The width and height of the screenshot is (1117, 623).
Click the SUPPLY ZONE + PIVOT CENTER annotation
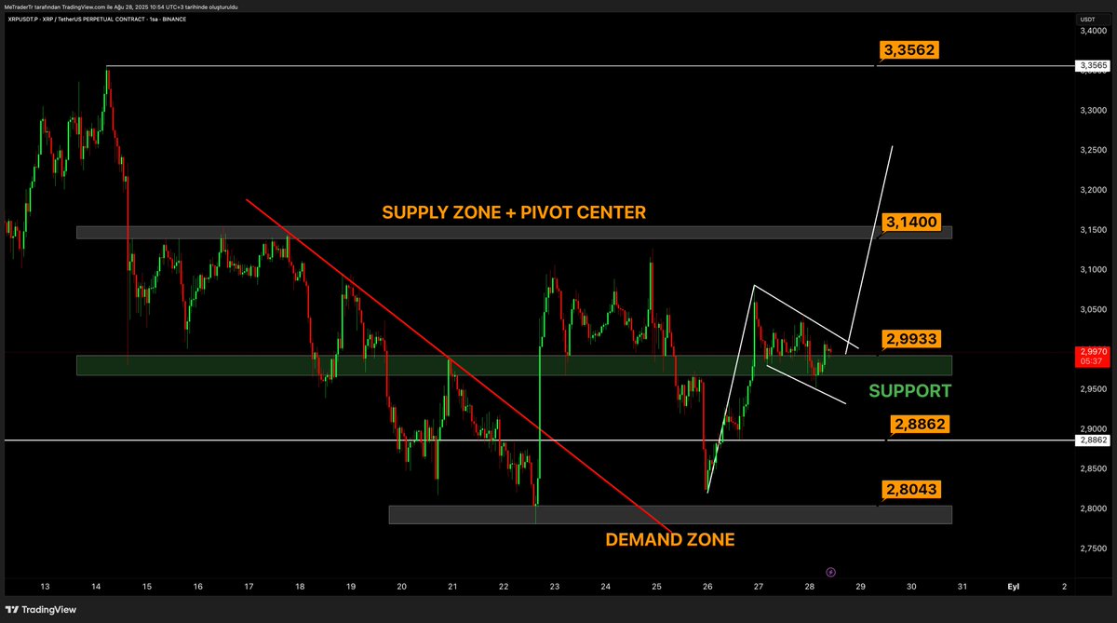pos(514,212)
